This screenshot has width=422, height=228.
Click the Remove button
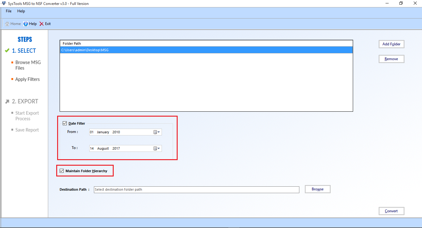pos(391,59)
